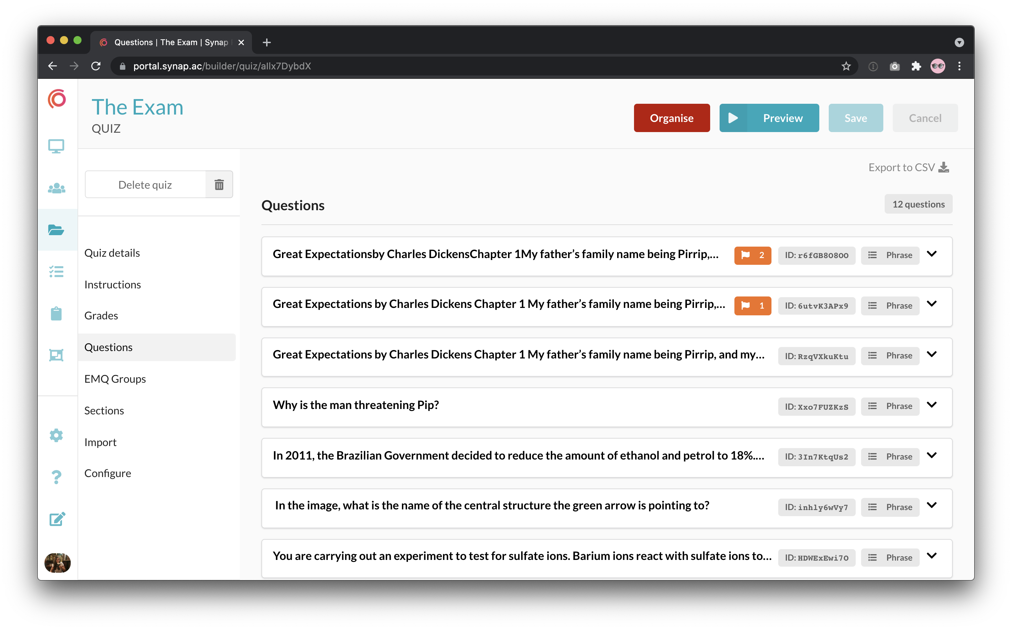
Task: Bookmark the page with the star icon
Action: point(846,66)
